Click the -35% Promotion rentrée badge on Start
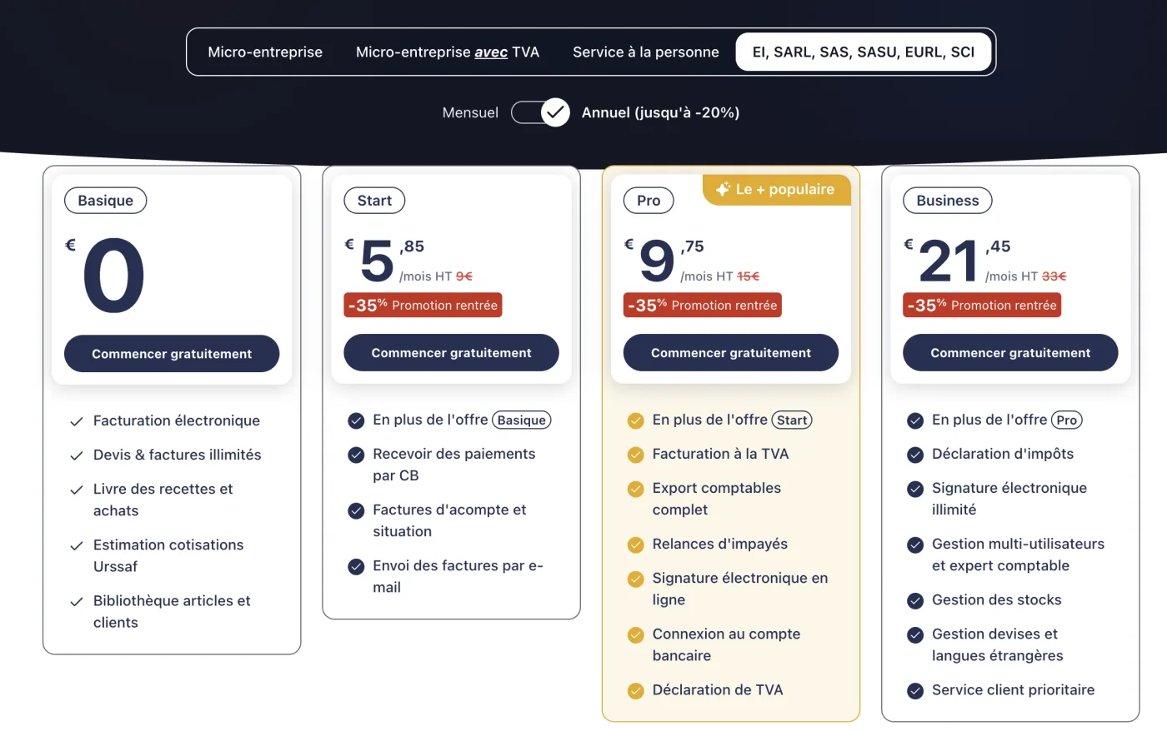The width and height of the screenshot is (1167, 731). 423,305
